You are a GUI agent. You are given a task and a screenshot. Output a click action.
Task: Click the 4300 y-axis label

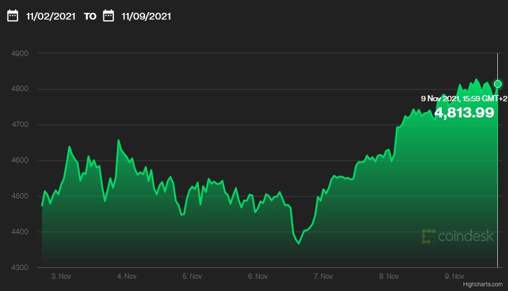tap(19, 268)
